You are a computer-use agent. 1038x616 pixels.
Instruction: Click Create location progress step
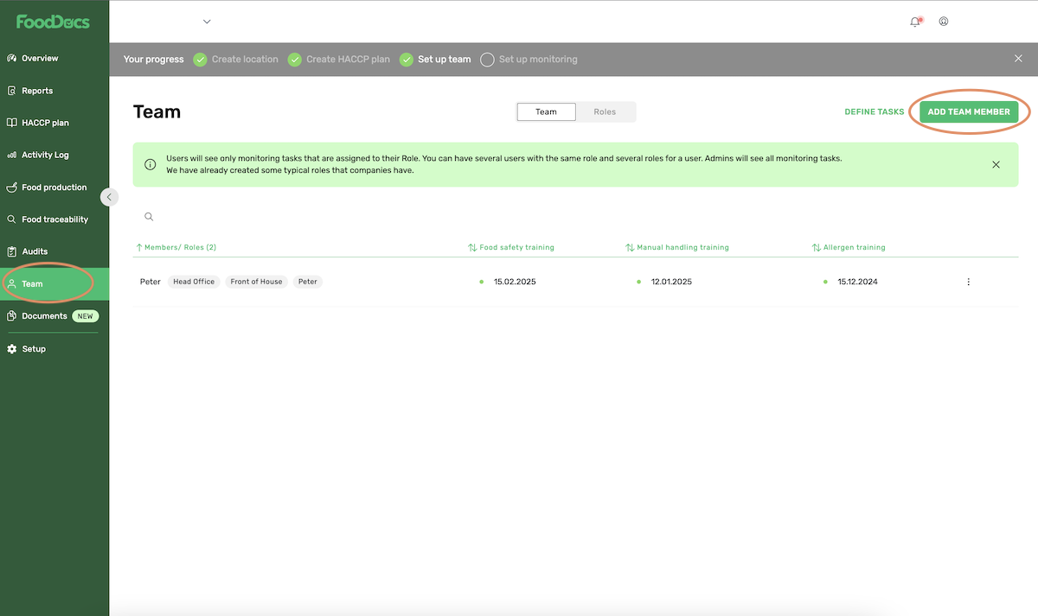(245, 60)
